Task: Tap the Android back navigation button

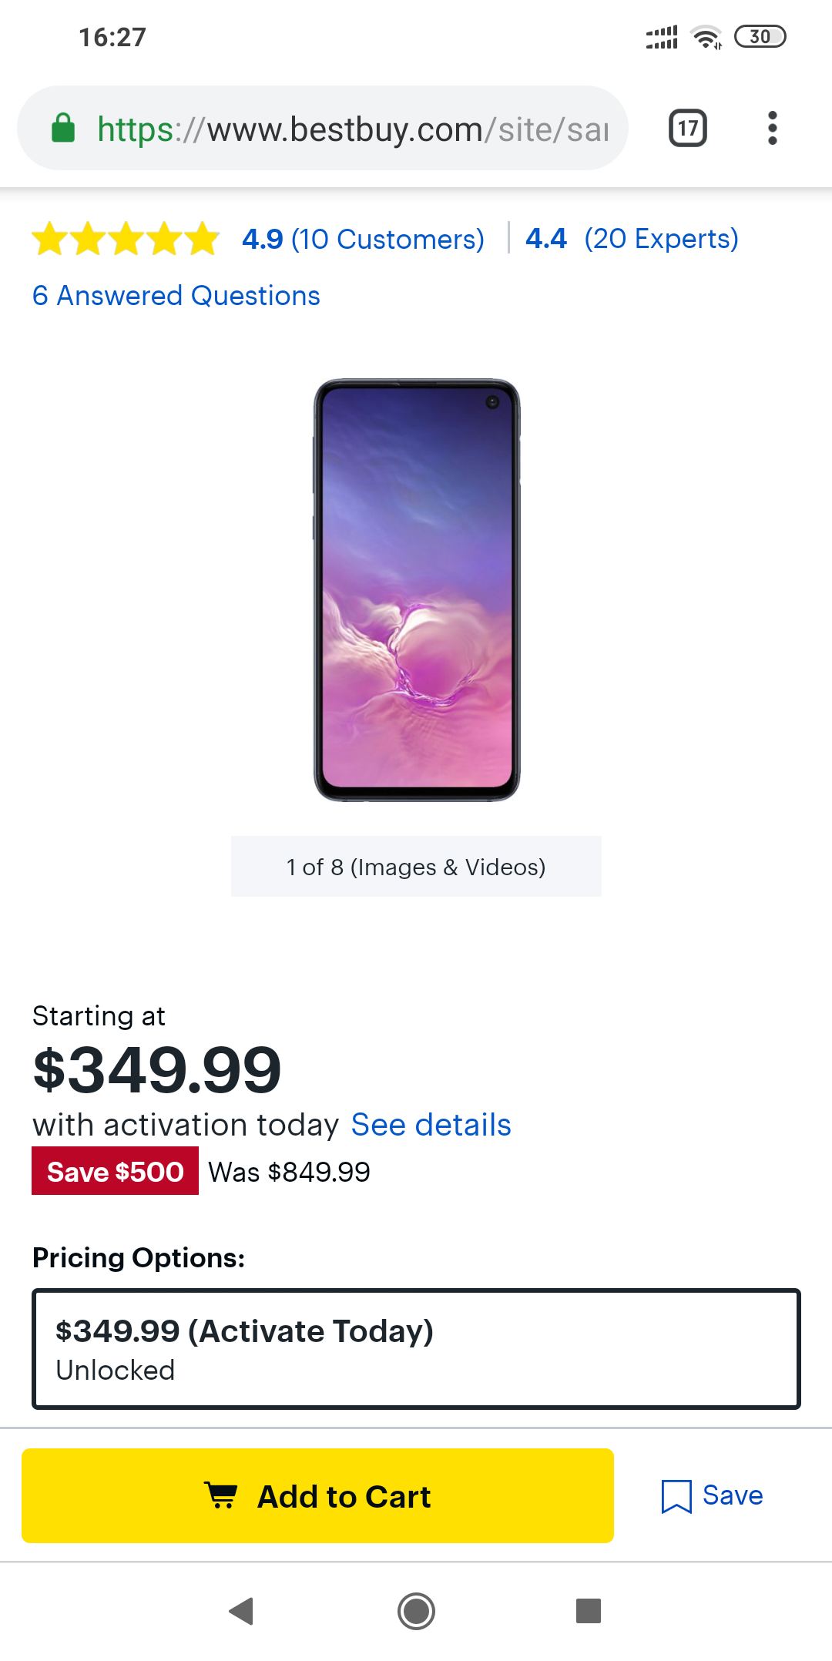Action: tap(242, 1611)
